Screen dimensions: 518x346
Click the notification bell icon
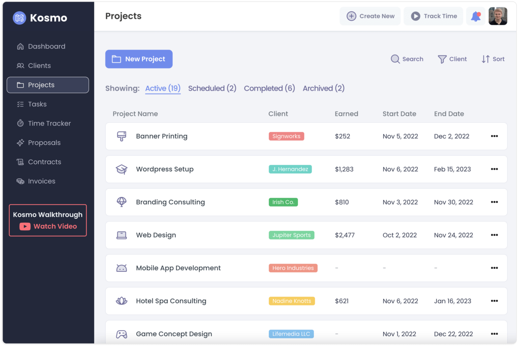click(476, 16)
